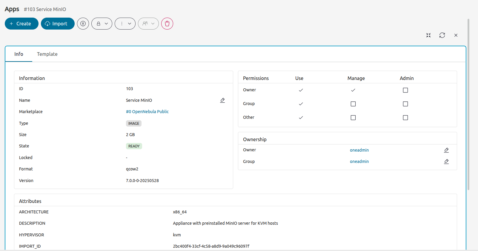The height and width of the screenshot is (251, 478).
Task: Click the refresh icon
Action: tap(442, 35)
